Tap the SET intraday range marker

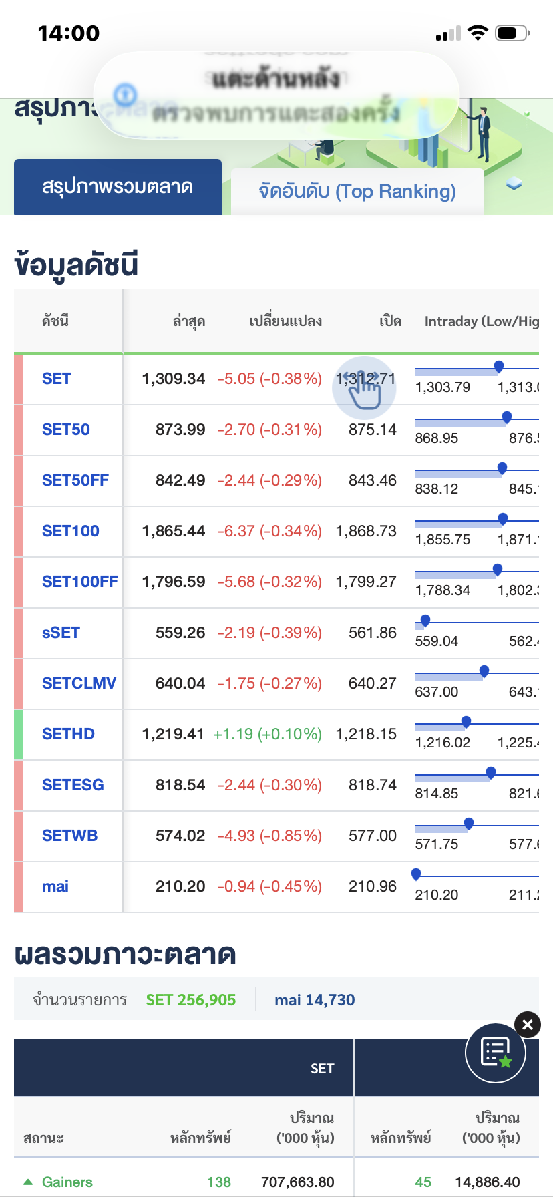point(499,366)
